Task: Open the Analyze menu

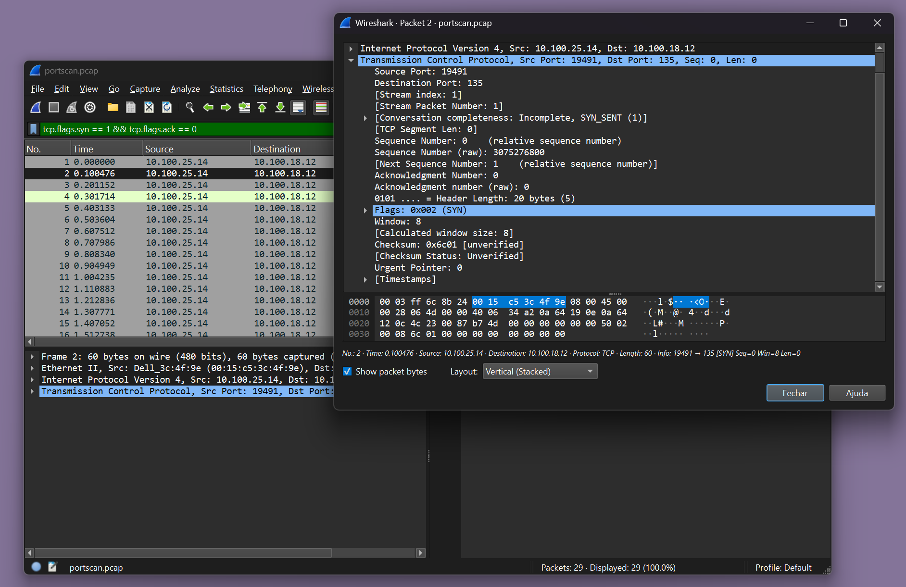Action: pos(185,89)
